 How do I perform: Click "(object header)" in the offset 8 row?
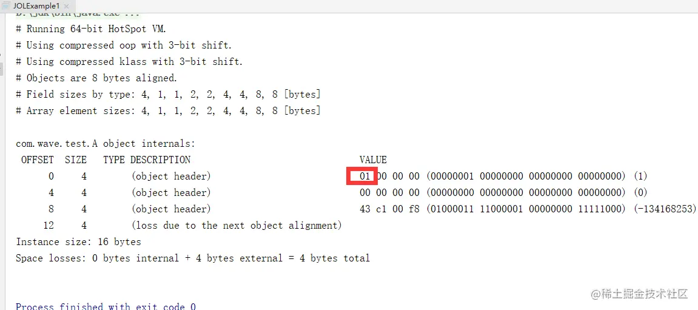(171, 209)
